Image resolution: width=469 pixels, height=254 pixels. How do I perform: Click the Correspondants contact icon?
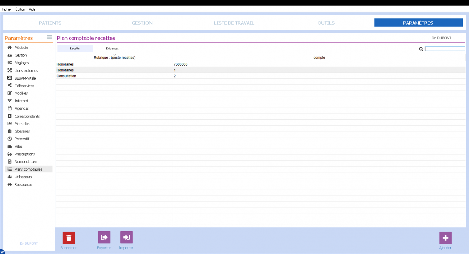(x=10, y=116)
